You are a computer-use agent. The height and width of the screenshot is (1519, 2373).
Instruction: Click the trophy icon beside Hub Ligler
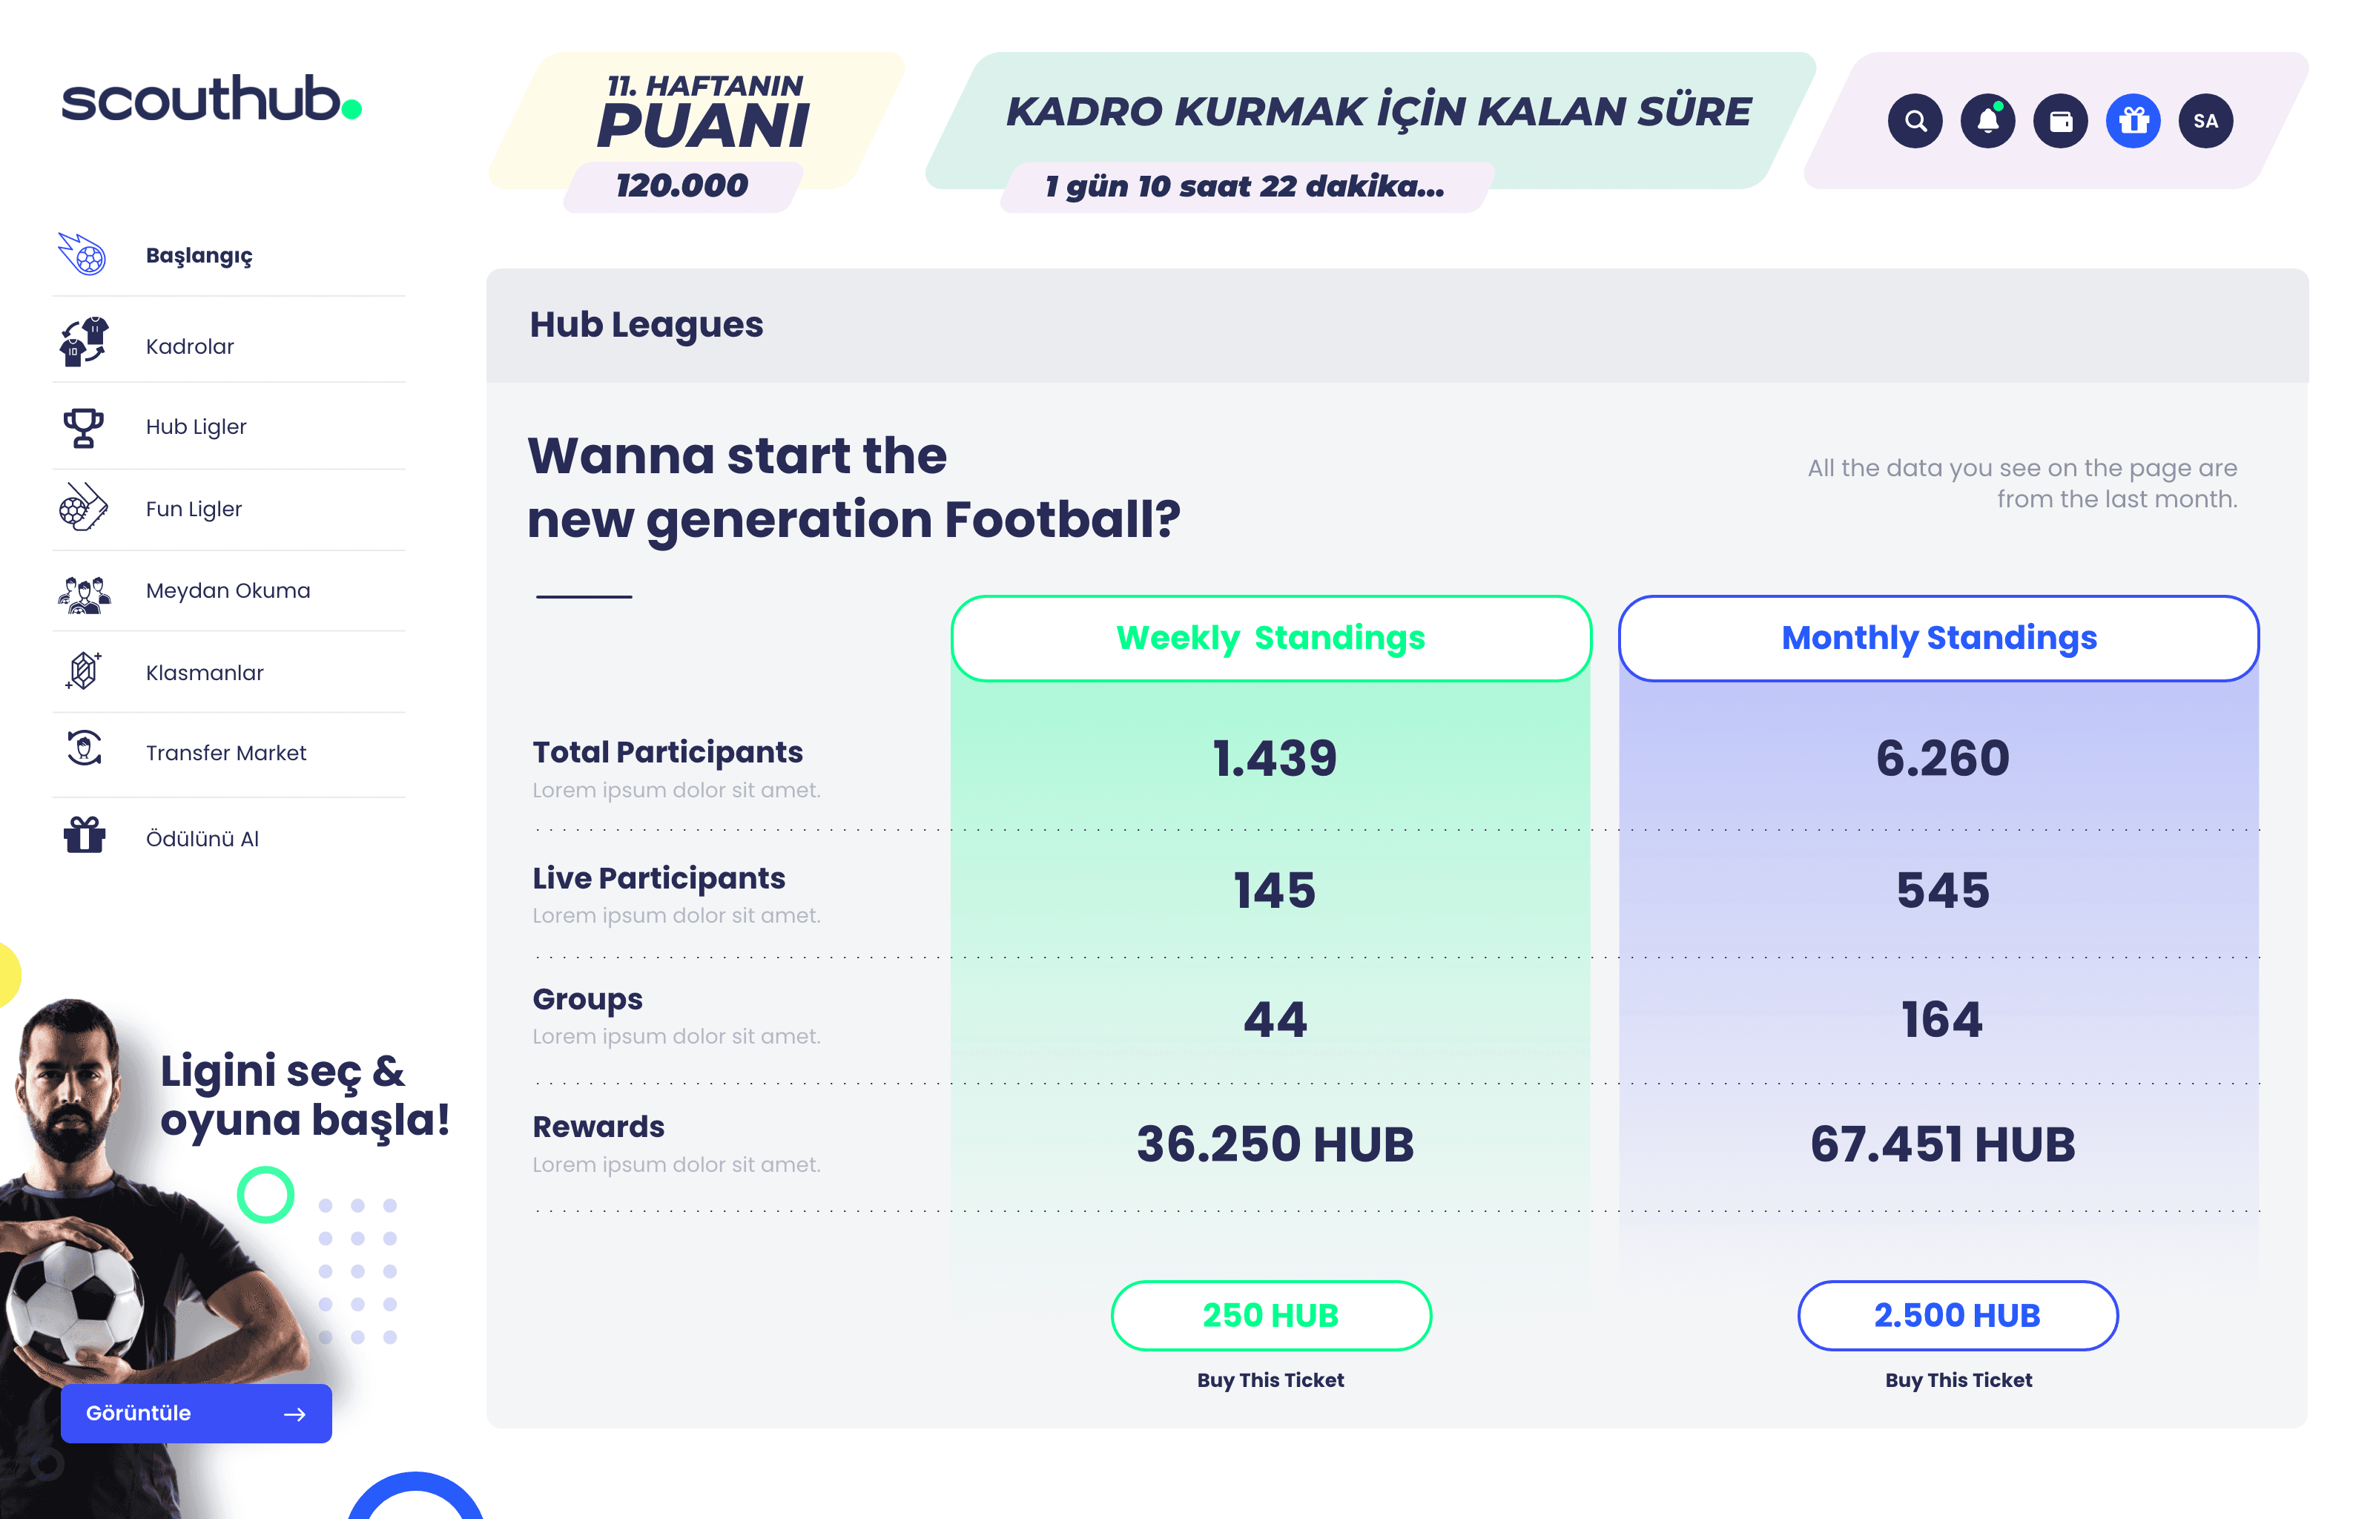point(83,427)
